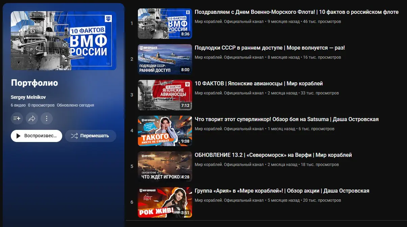
Task: Click the 8 месяцев назад text
Action: point(284,57)
